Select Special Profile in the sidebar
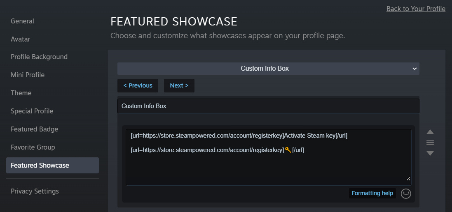 [x=32, y=111]
